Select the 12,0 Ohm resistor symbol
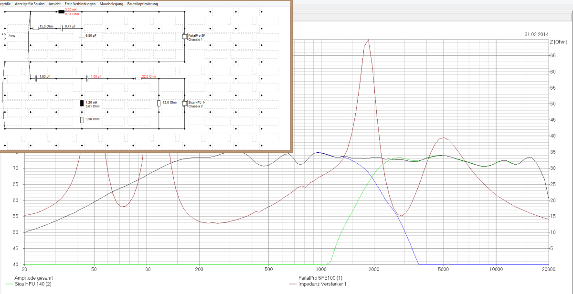Screen dimensions: 573x294 [x=159, y=103]
